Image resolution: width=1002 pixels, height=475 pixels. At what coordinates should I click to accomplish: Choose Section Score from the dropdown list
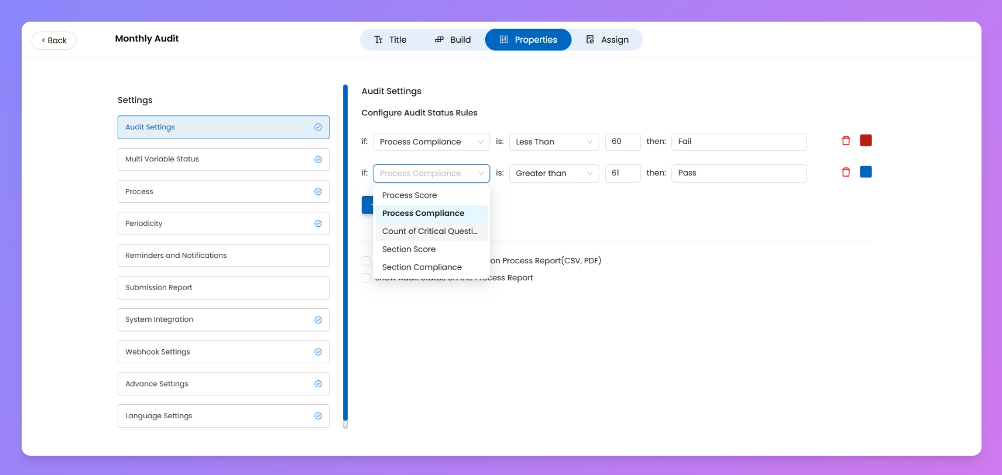[x=409, y=249]
